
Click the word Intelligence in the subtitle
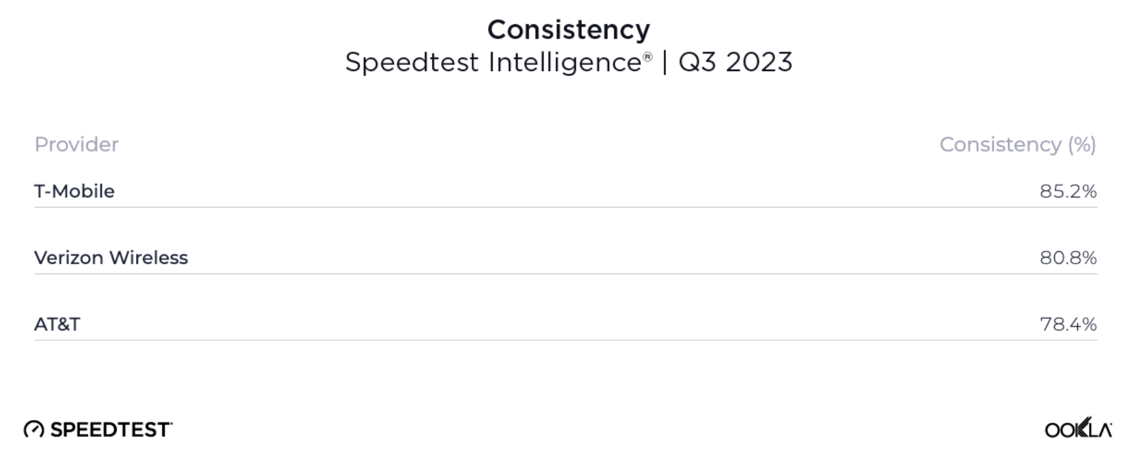(x=565, y=62)
